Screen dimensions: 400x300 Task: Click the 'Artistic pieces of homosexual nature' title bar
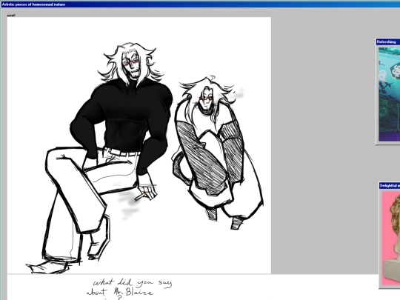pyautogui.click(x=201, y=4)
